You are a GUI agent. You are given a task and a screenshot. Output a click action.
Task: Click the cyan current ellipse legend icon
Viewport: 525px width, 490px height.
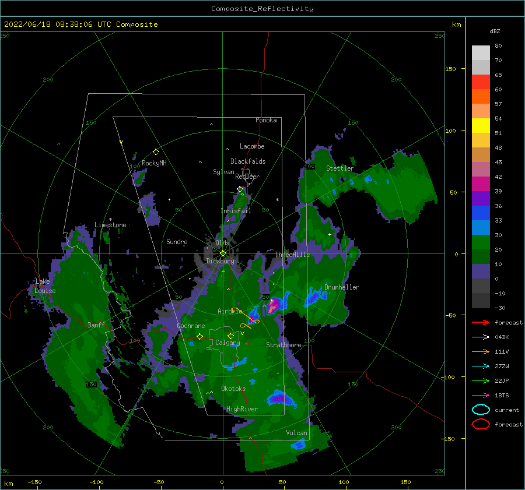point(481,410)
